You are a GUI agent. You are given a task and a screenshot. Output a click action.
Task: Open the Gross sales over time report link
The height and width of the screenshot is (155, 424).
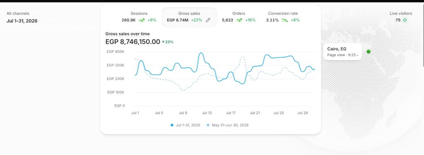(128, 34)
